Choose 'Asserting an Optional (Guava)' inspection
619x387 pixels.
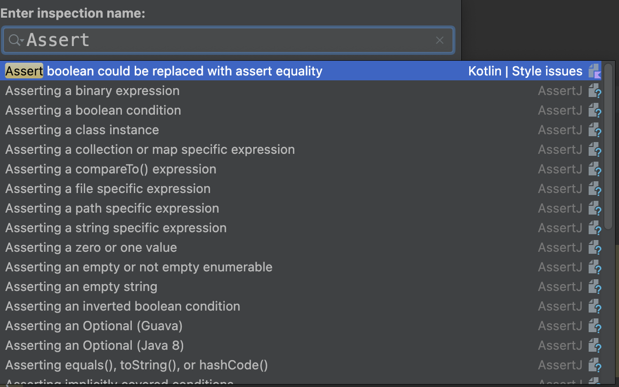94,326
